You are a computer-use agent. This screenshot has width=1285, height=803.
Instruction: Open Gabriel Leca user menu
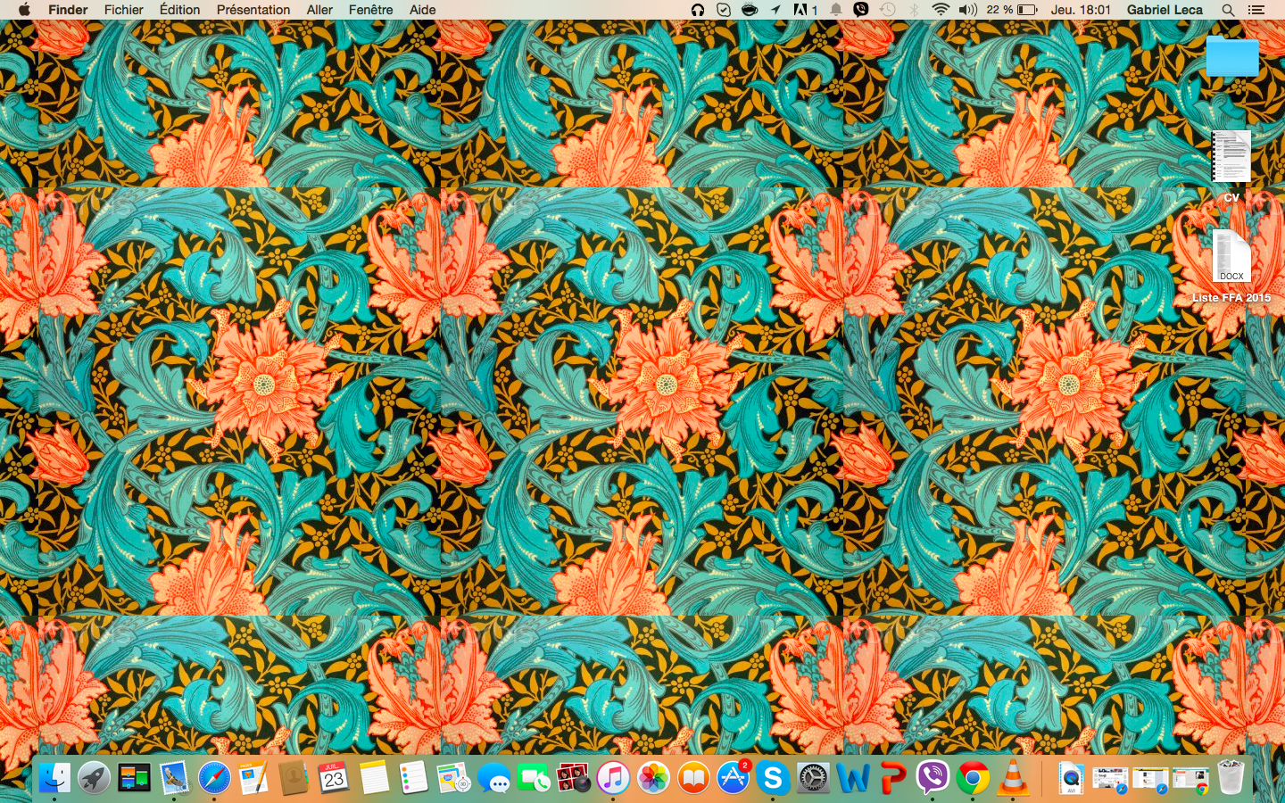click(x=1165, y=10)
